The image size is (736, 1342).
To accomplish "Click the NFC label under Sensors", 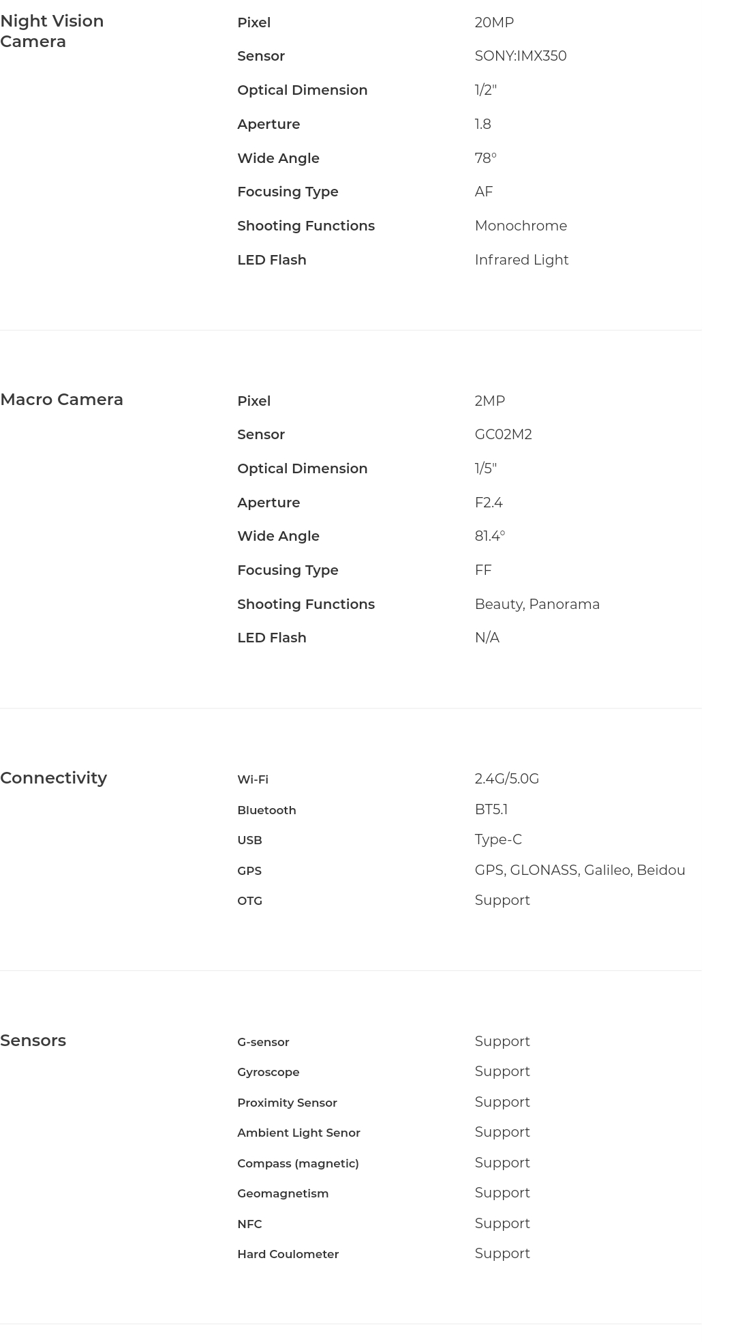I will coord(249,1224).
